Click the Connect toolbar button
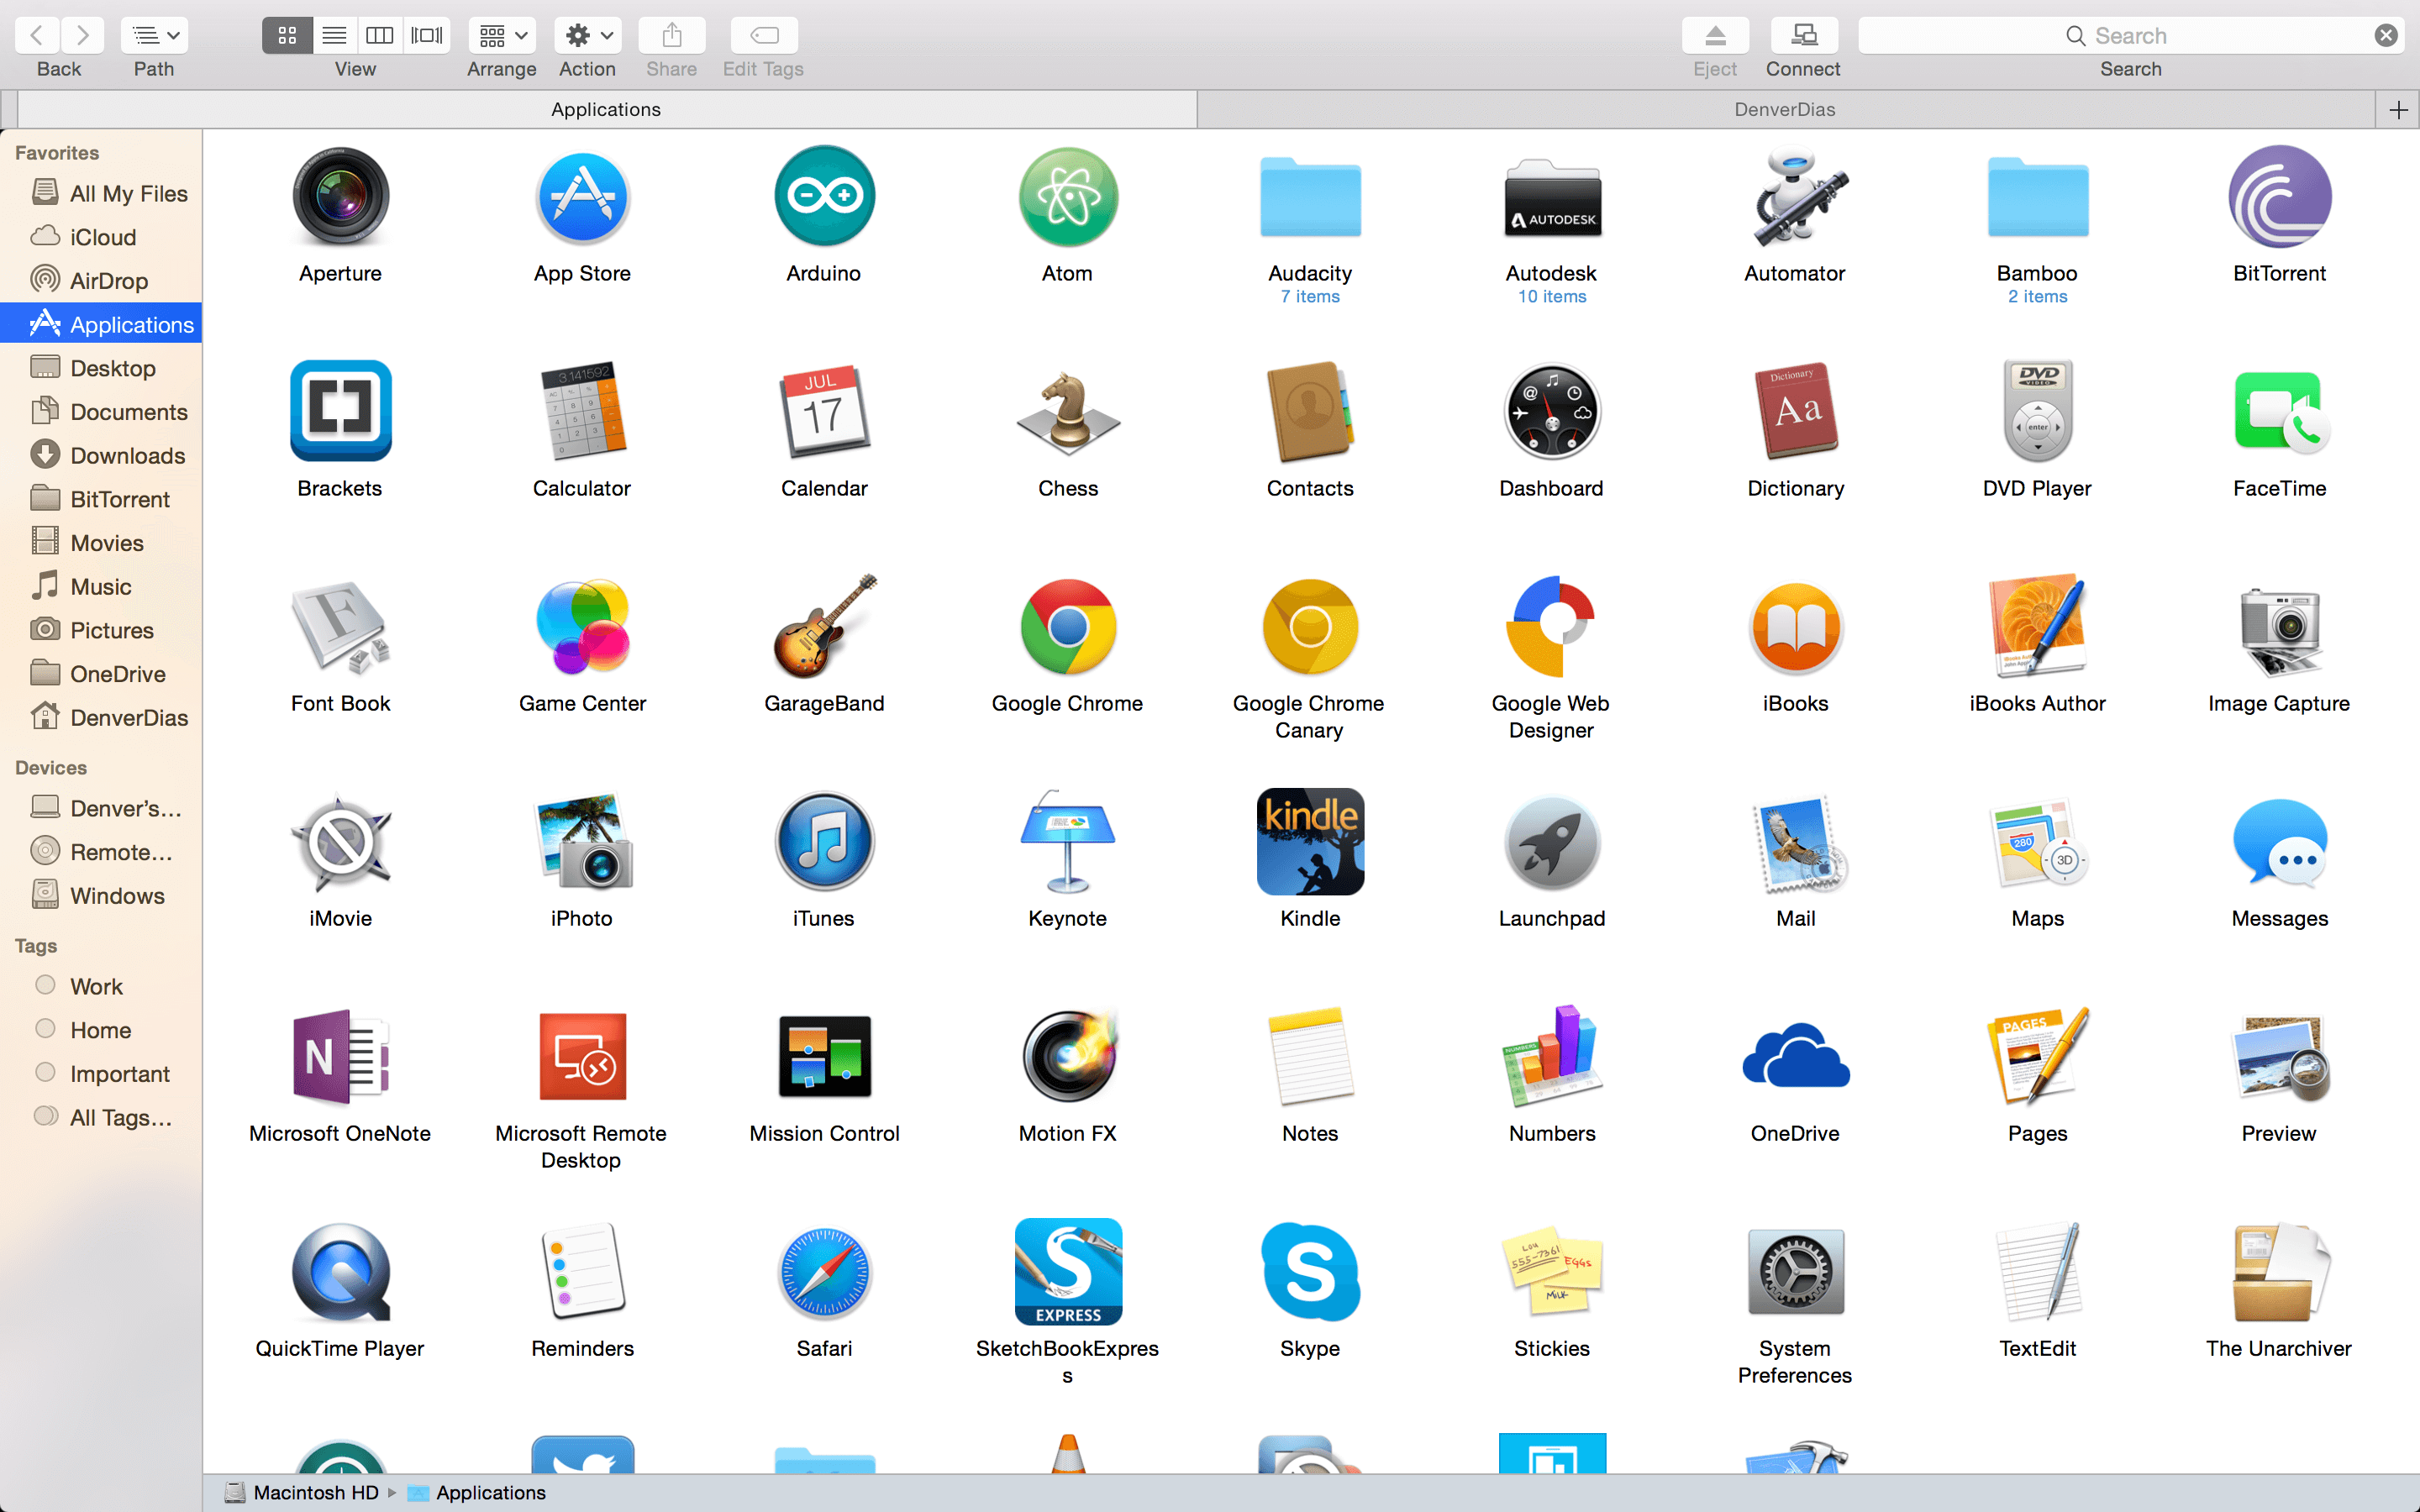 click(x=1804, y=35)
